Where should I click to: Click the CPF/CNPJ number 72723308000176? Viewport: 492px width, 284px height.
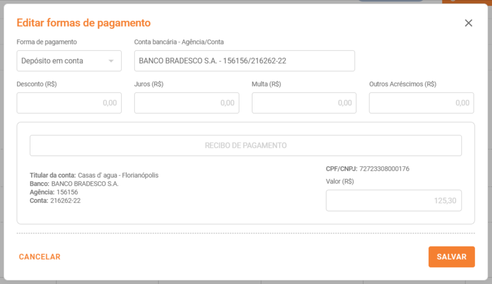pyautogui.click(x=384, y=169)
